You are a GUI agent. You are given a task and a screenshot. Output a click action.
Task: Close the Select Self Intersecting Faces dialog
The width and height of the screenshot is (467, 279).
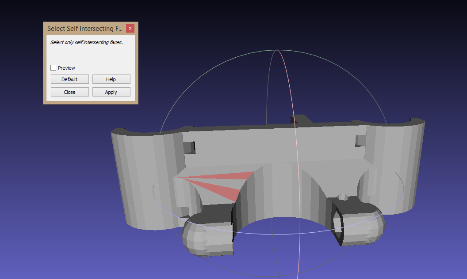69,92
